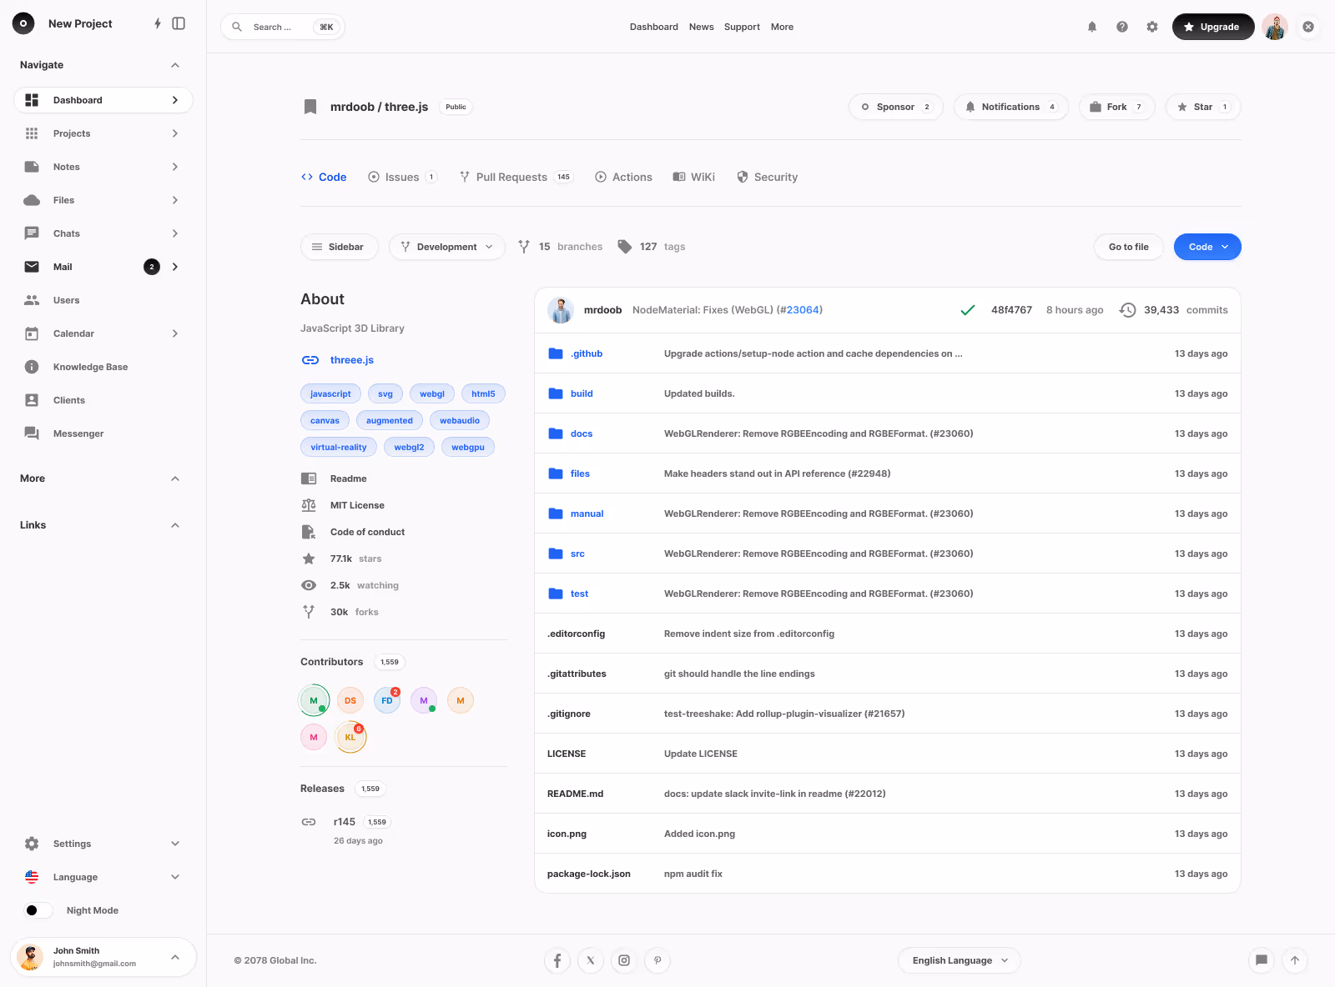1335x987 pixels.
Task: Click the Fork button
Action: coord(1117,107)
